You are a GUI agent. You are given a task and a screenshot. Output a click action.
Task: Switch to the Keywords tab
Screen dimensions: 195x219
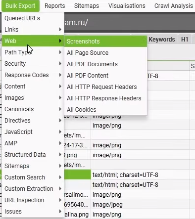coord(162,40)
